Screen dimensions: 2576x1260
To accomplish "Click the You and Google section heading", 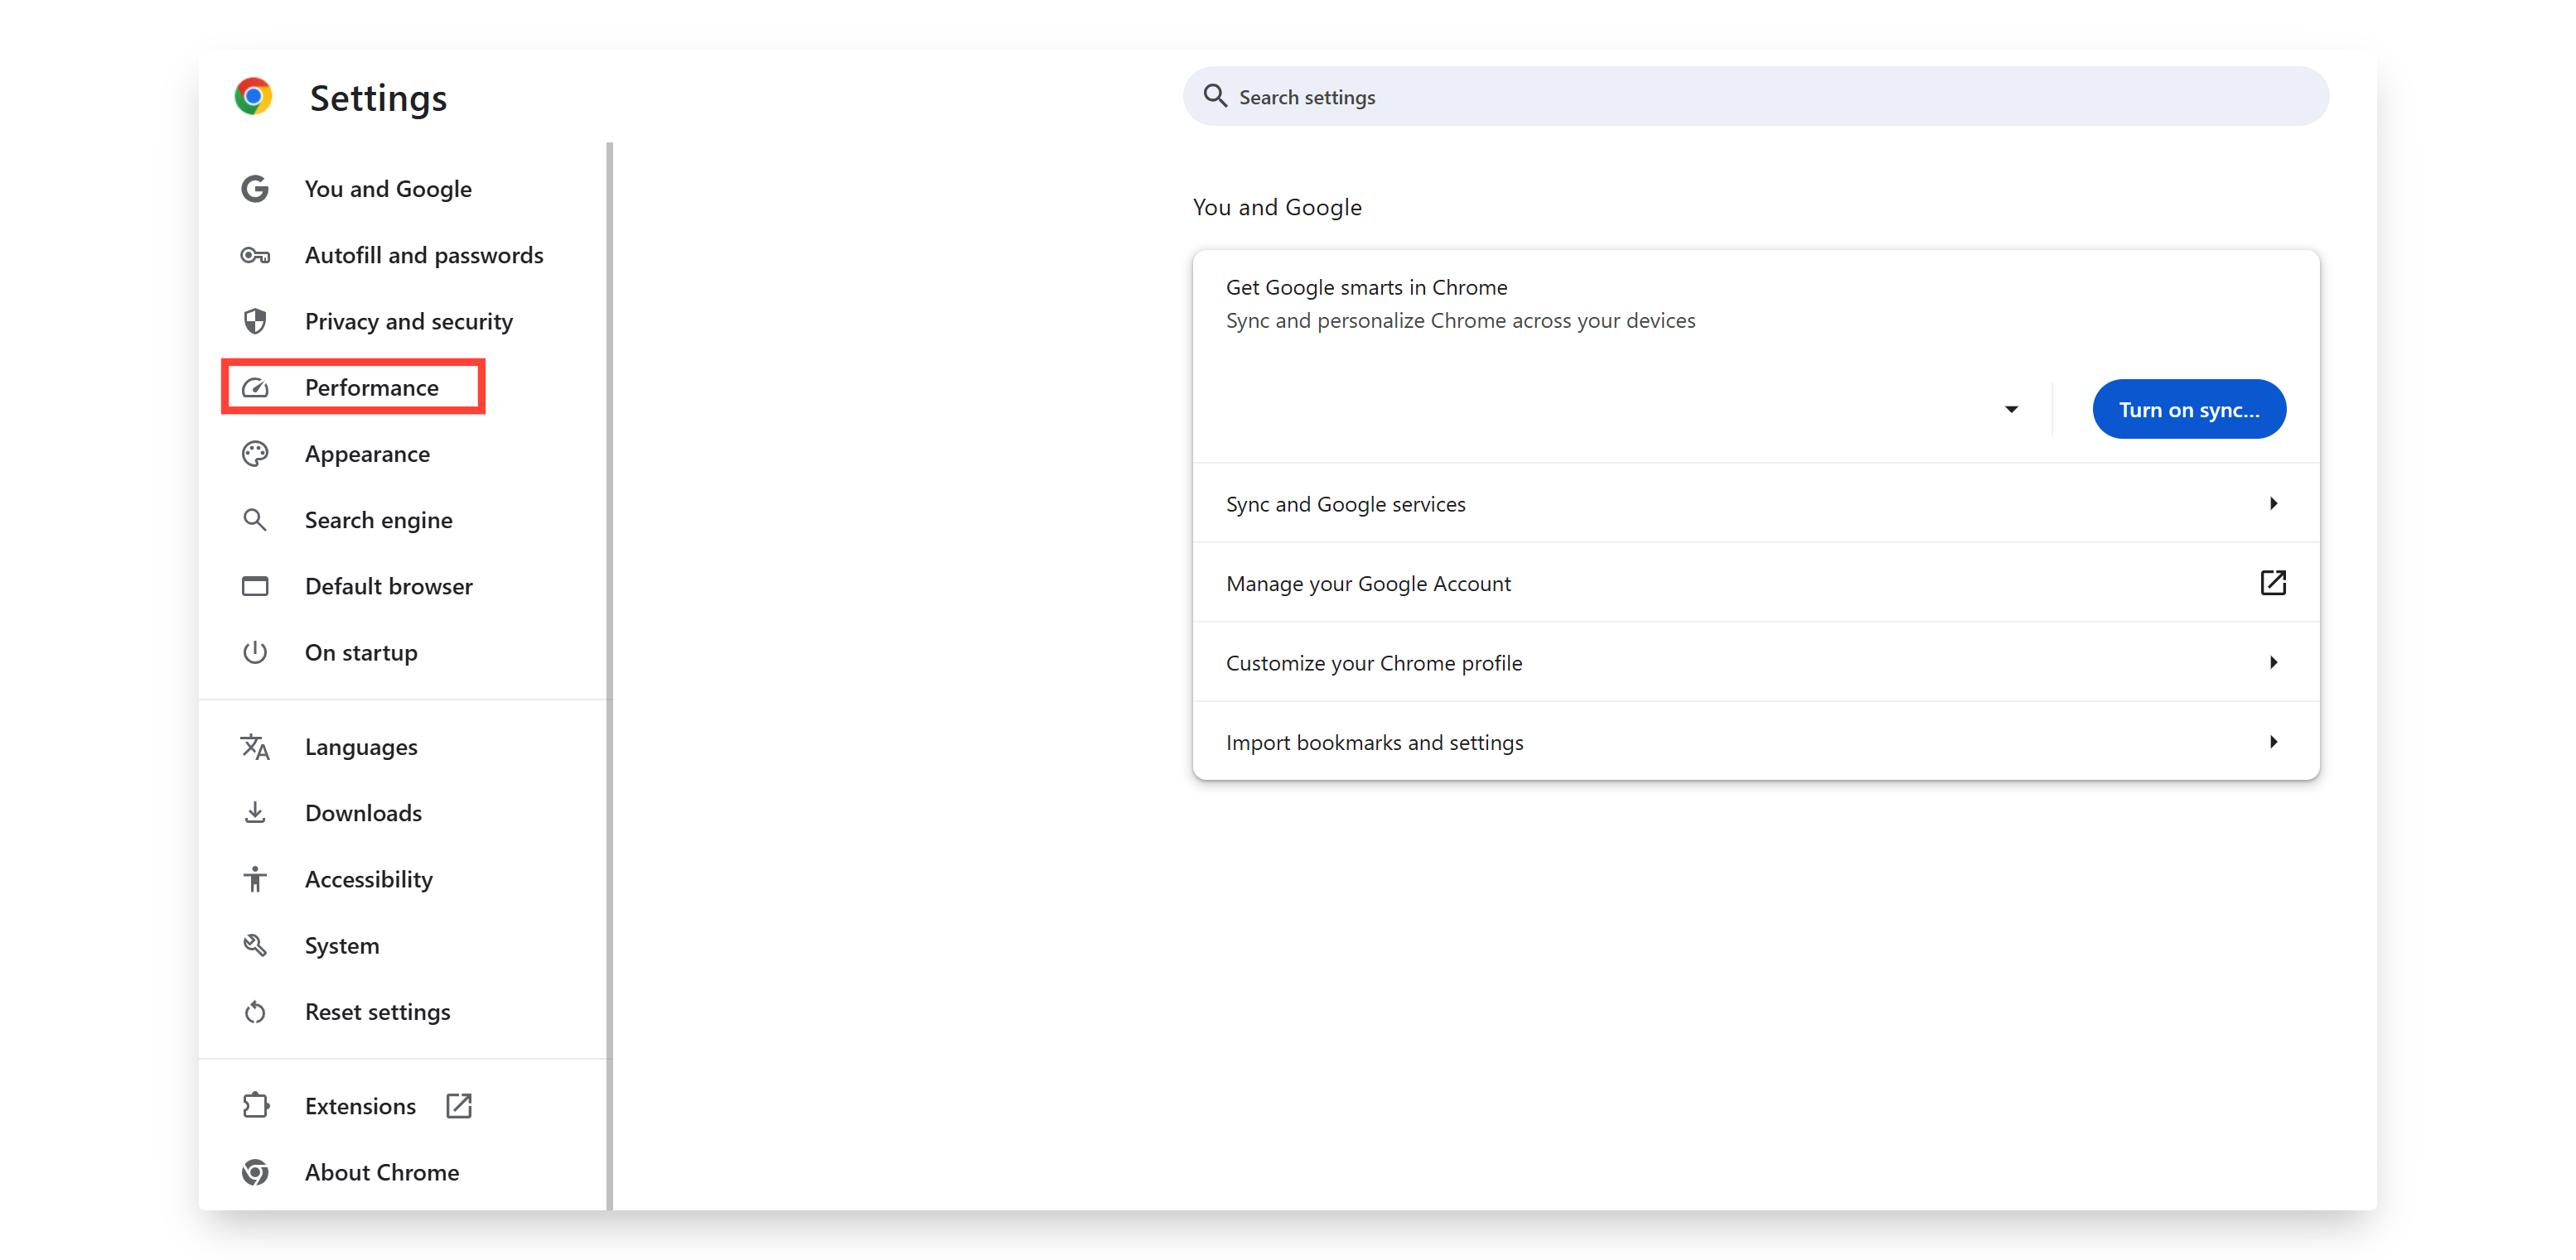I will (x=1277, y=207).
